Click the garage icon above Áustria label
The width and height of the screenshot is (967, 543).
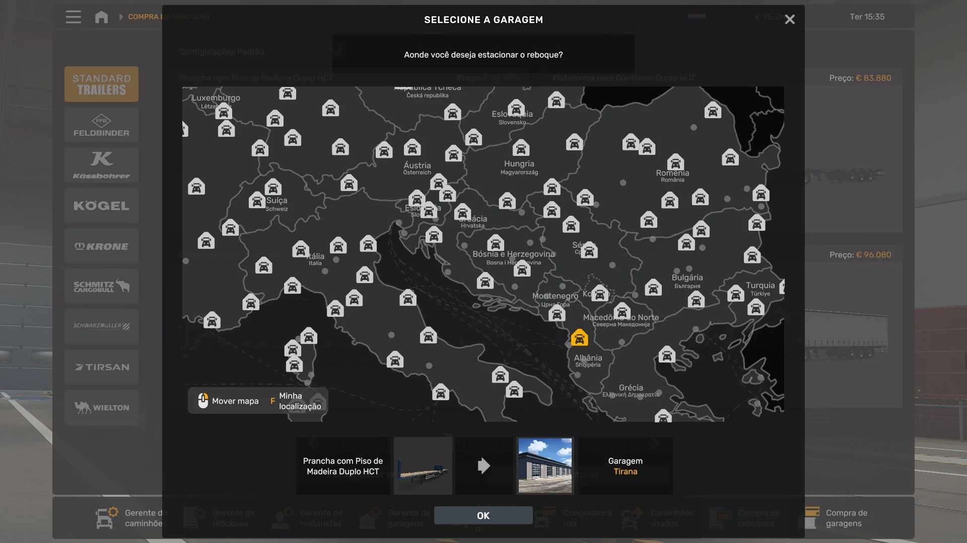(412, 148)
